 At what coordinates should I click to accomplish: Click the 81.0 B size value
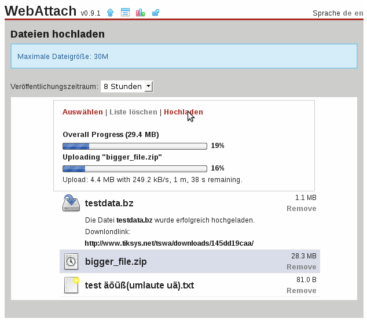(306, 280)
